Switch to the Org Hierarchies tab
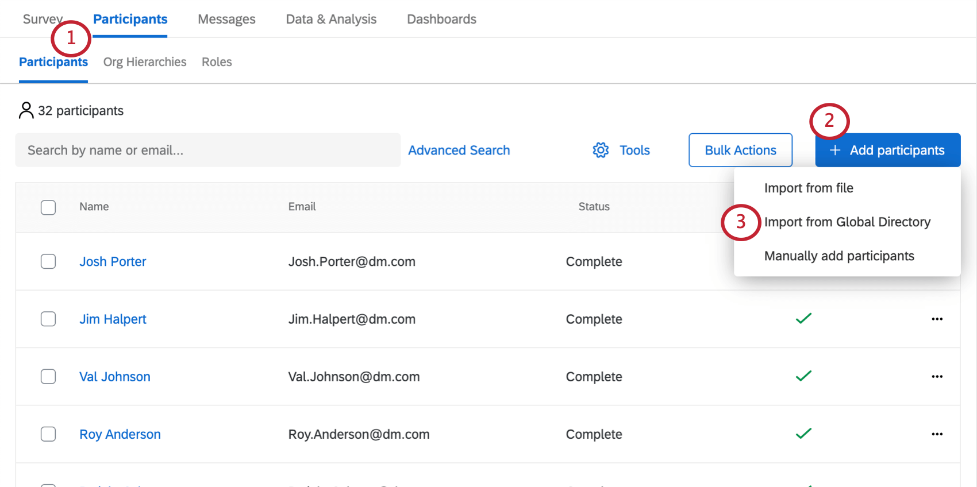The height and width of the screenshot is (487, 977). coord(145,62)
